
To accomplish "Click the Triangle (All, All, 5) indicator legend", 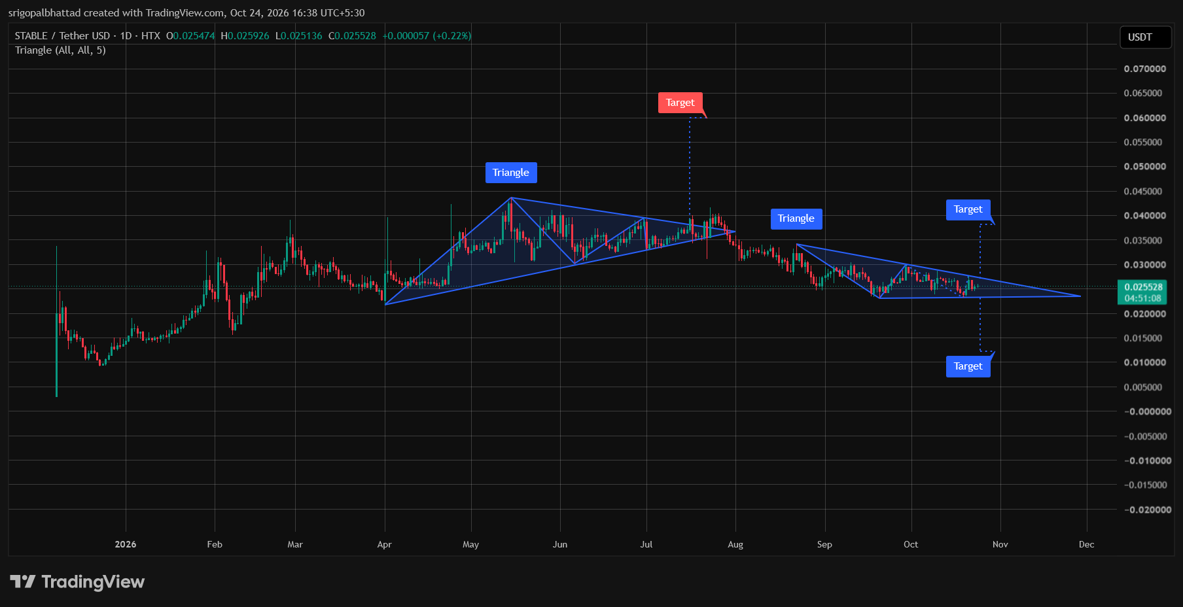I will click(x=60, y=50).
